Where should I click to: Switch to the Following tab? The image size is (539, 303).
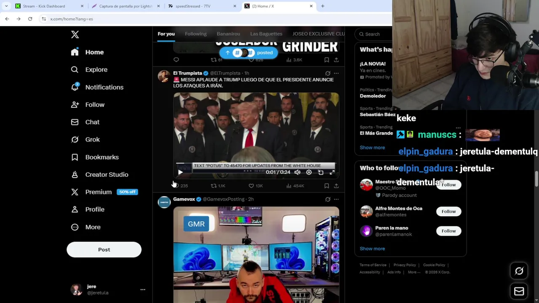[x=195, y=34]
